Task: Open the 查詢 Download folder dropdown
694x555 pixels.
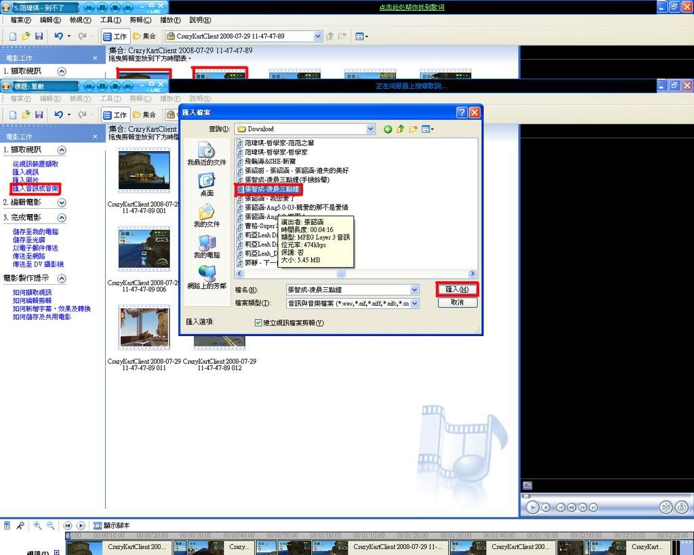Action: pyautogui.click(x=370, y=129)
